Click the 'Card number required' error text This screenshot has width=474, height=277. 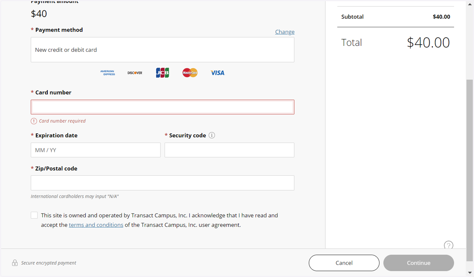[x=62, y=121]
